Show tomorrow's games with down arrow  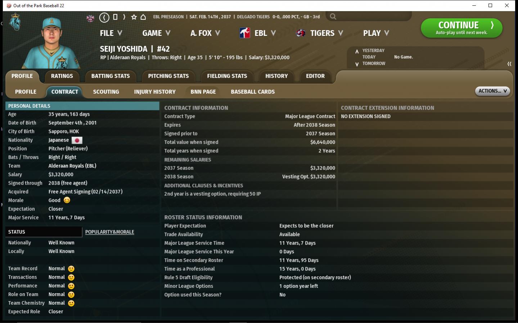pyautogui.click(x=357, y=64)
